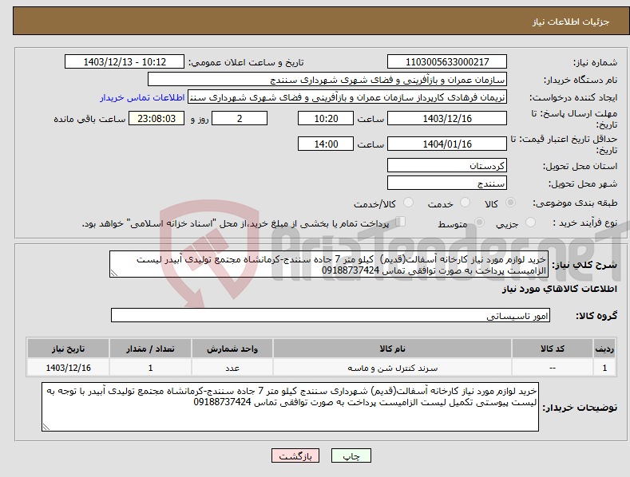Click the شماره نیاز number field
This screenshot has width=630, height=477.
coord(447,62)
